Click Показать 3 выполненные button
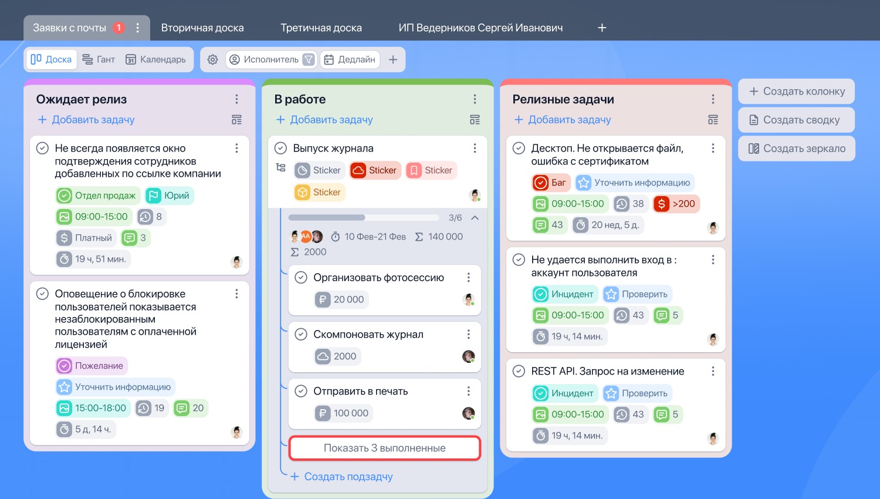 tap(385, 448)
